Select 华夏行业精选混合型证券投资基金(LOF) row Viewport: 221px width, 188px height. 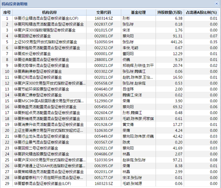pyautogui.click(x=110, y=18)
